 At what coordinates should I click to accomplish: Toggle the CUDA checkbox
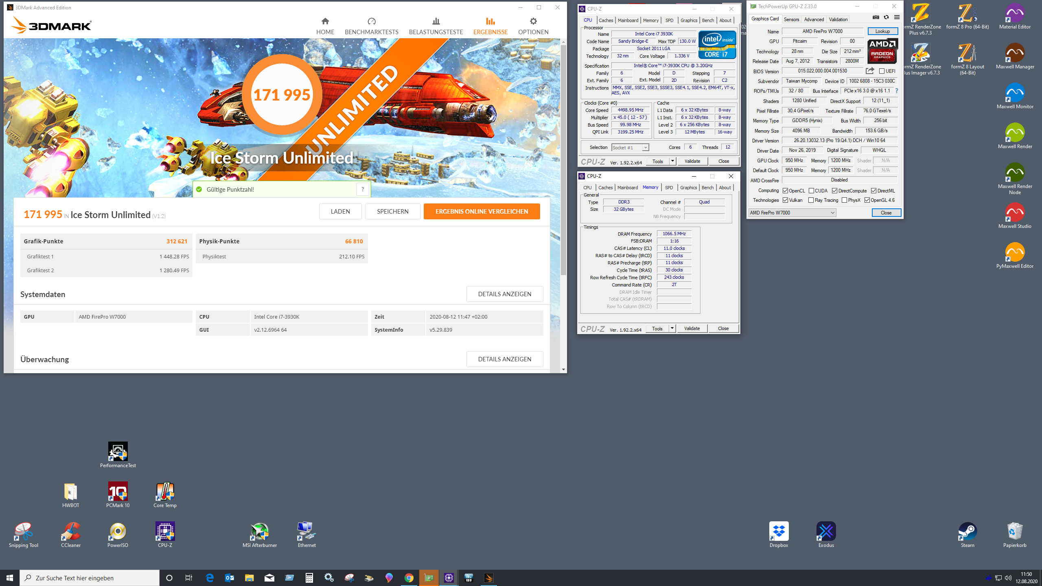pos(811,191)
